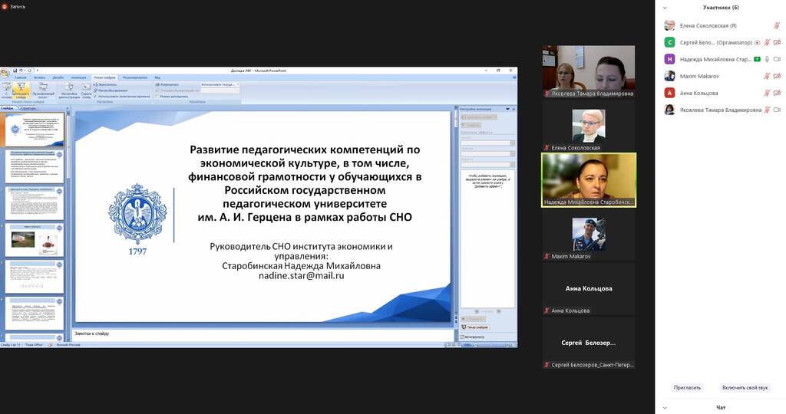
Task: Click the Invite button
Action: [x=687, y=387]
